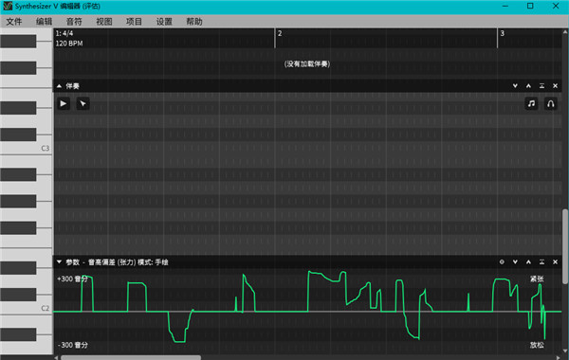Click the music note icon button
The image size is (569, 360).
click(x=531, y=103)
